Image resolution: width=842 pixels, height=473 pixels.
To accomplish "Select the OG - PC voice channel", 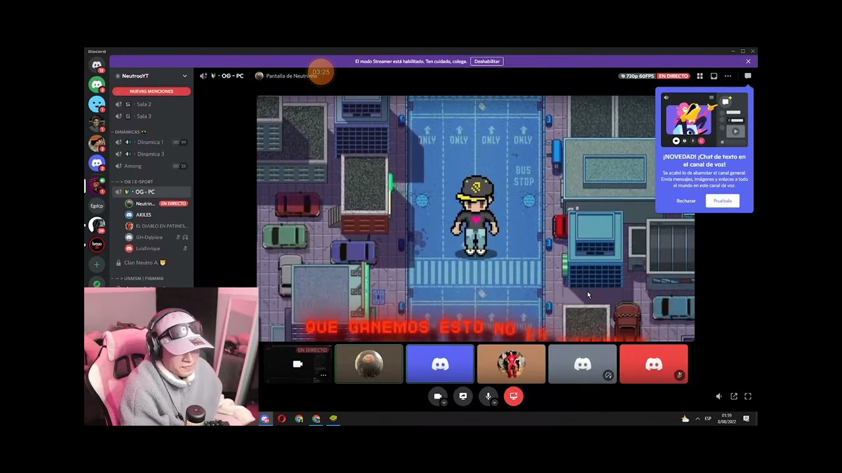I will point(151,192).
